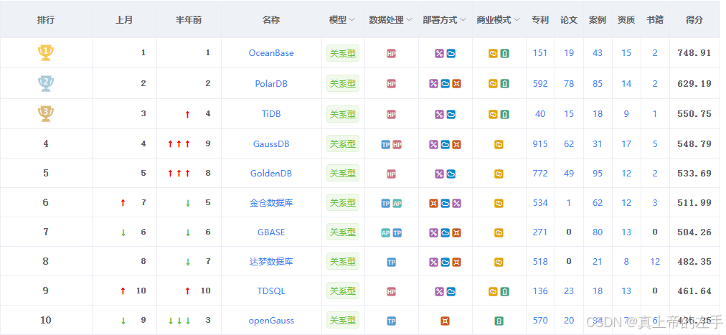Open the 部署方式 column filter dropdown
The height and width of the screenshot is (335, 726).
click(x=463, y=20)
